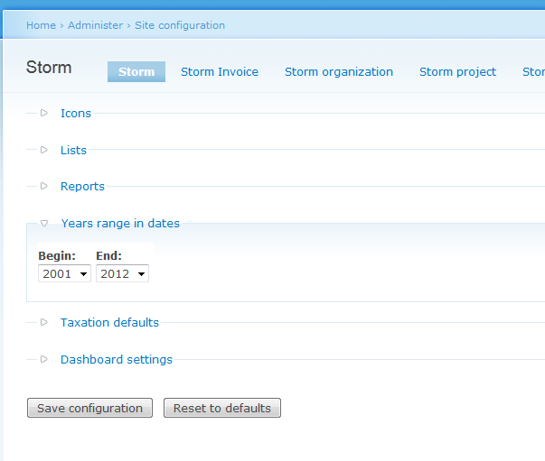
Task: Click the active Storm tab
Action: click(136, 72)
